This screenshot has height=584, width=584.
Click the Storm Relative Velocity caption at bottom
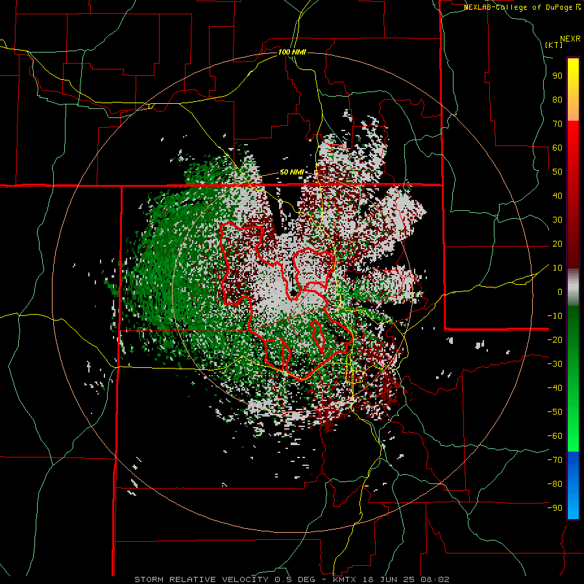coord(292,579)
